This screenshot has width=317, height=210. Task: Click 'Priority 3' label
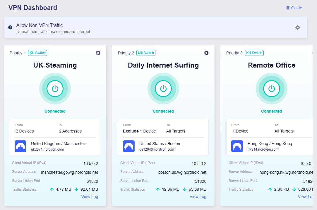pos(234,53)
